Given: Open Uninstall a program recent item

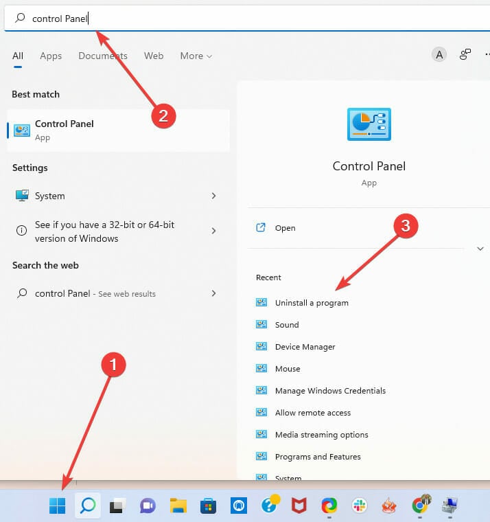Looking at the screenshot, I should coord(312,303).
